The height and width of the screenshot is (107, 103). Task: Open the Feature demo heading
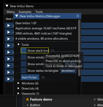pyautogui.click(x=41, y=100)
